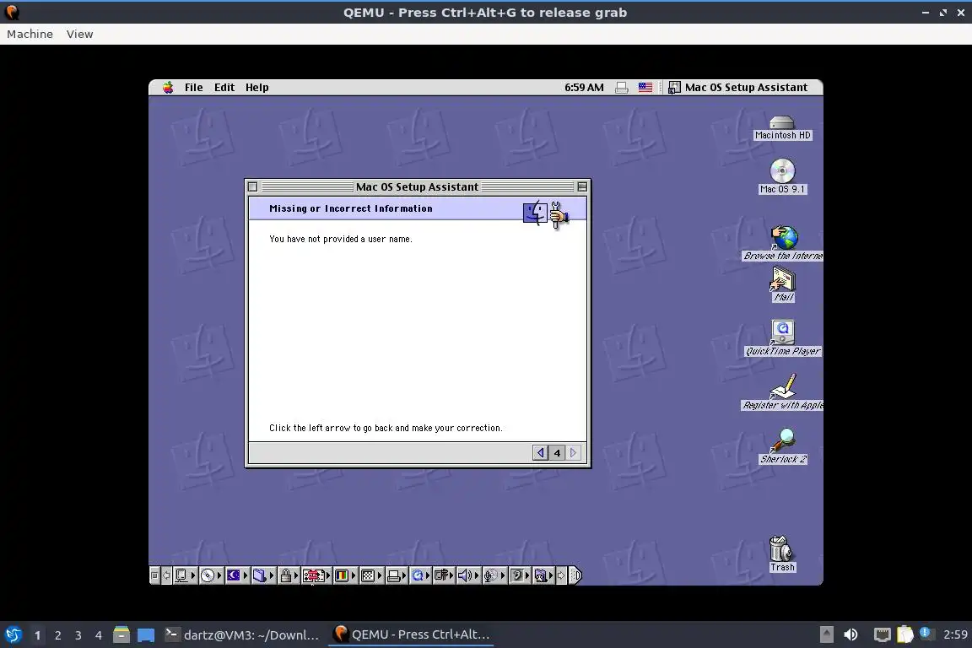Image resolution: width=972 pixels, height=648 pixels.
Task: Close the Mac OS Setup Assistant window
Action: click(x=252, y=186)
